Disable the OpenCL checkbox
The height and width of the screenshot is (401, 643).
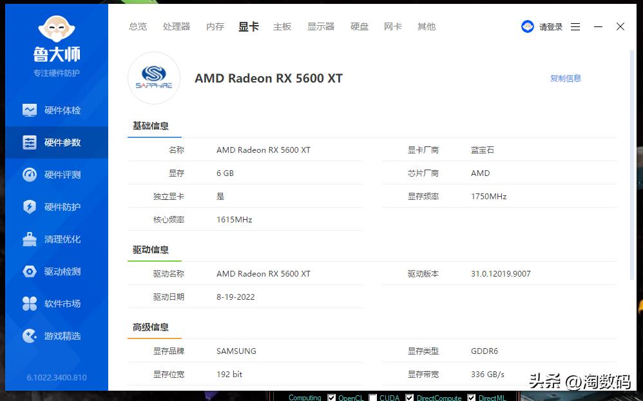(x=332, y=397)
